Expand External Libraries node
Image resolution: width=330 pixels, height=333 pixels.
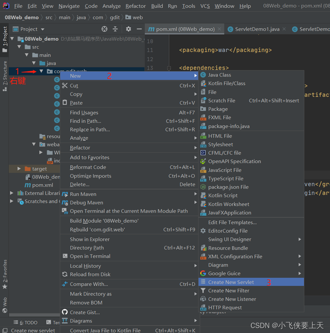pyautogui.click(x=12, y=193)
